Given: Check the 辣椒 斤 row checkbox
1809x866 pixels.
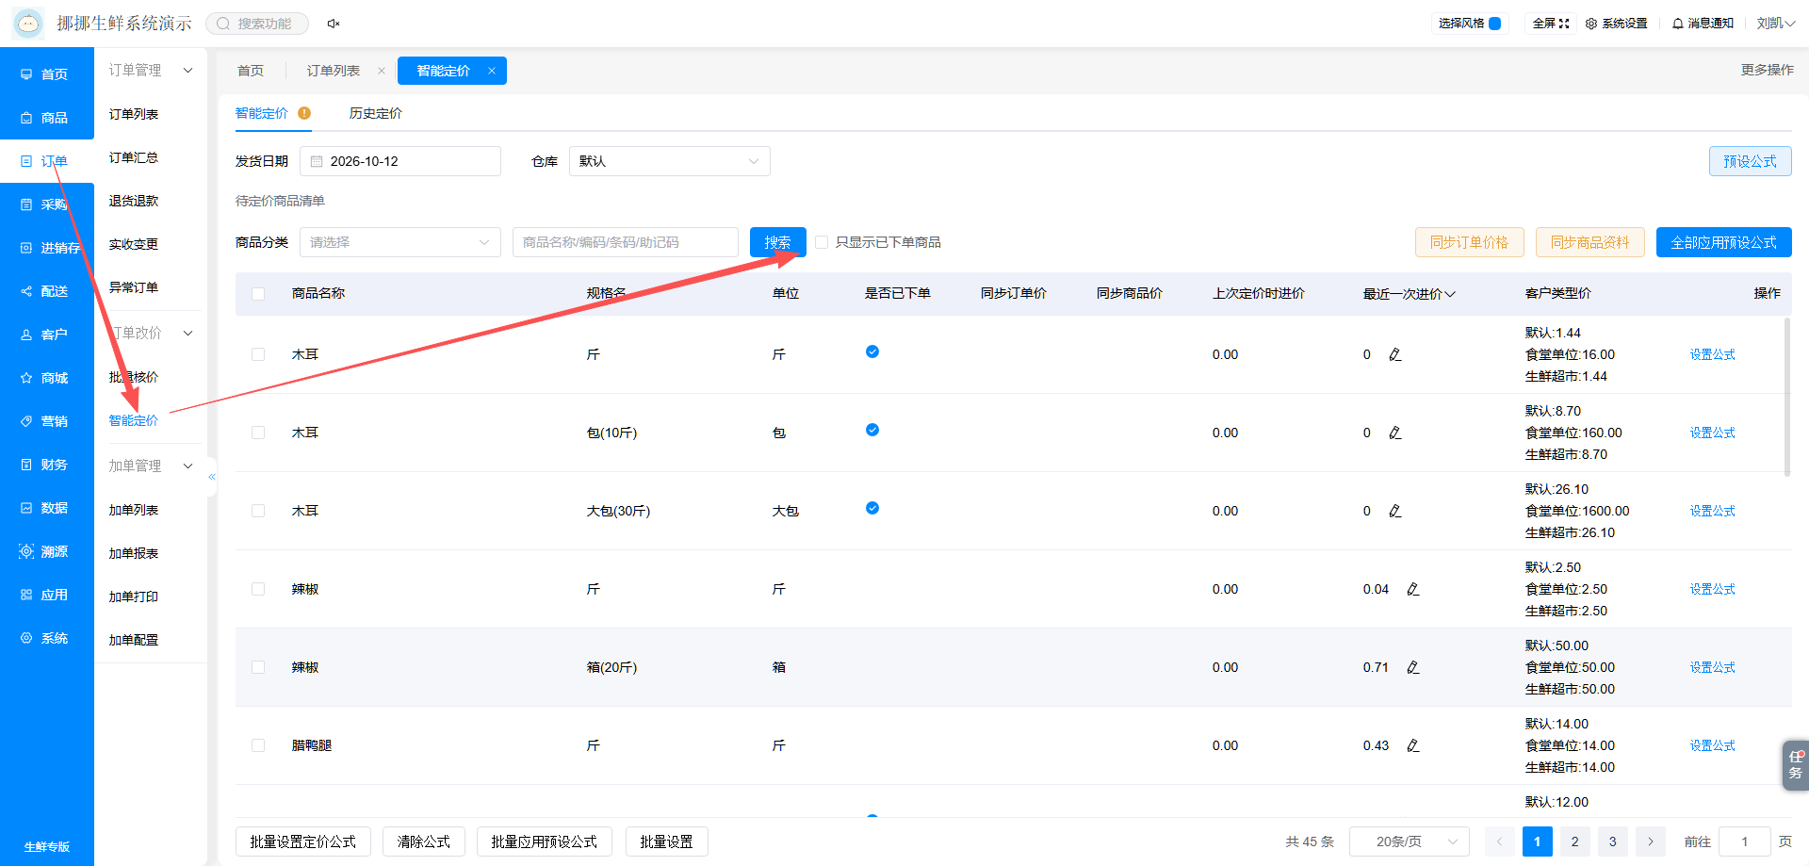Looking at the screenshot, I should 258,589.
